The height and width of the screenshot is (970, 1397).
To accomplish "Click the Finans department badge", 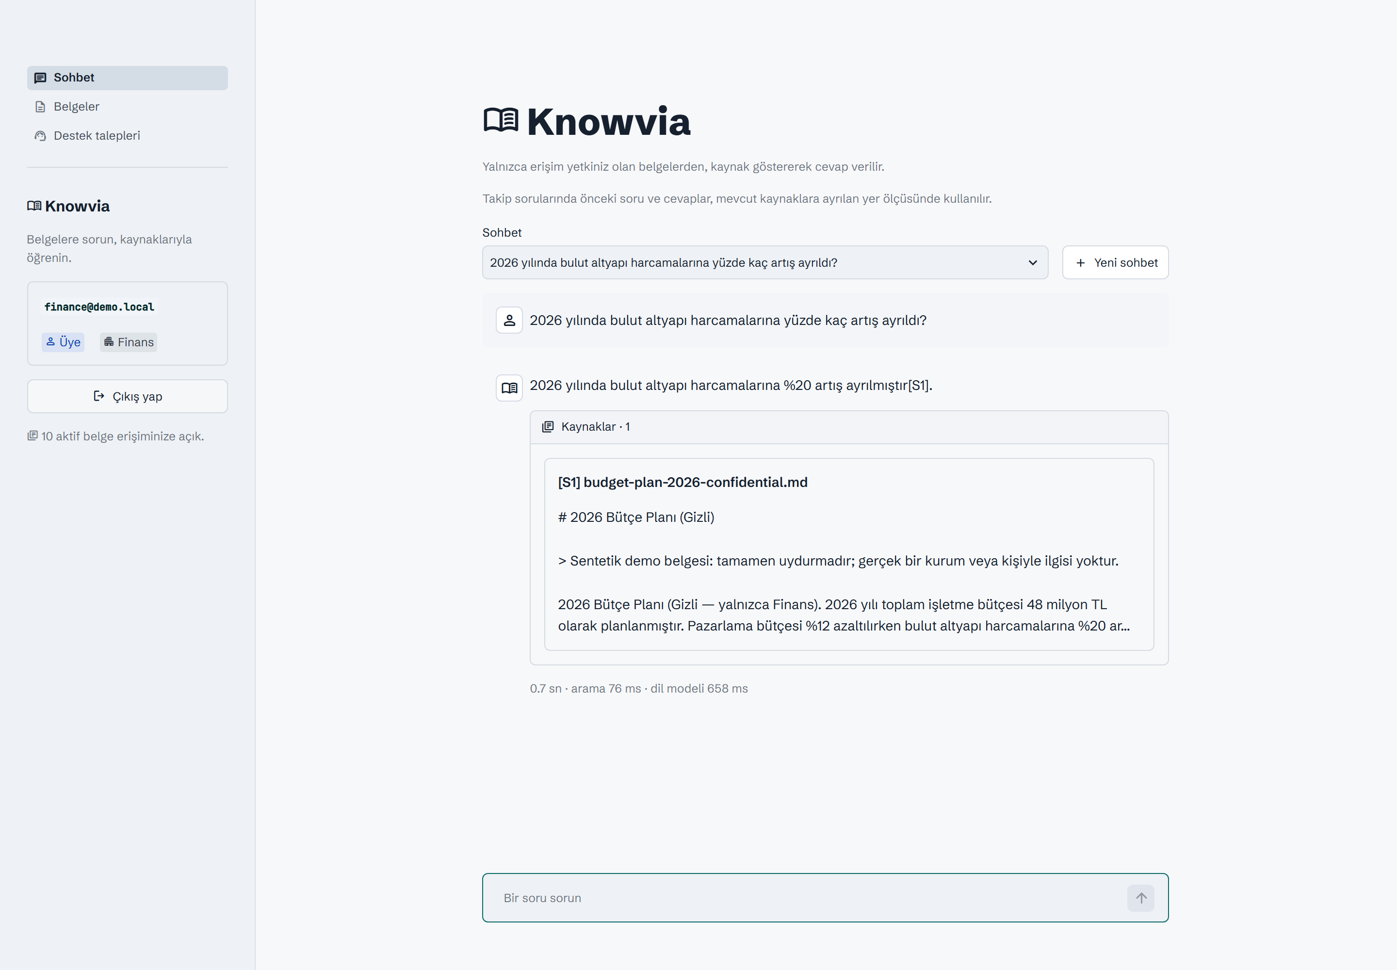I will pos(128,342).
